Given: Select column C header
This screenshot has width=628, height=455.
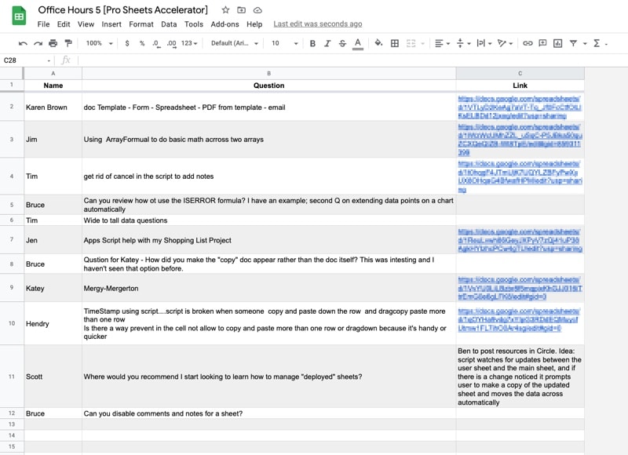Looking at the screenshot, I should coord(520,74).
